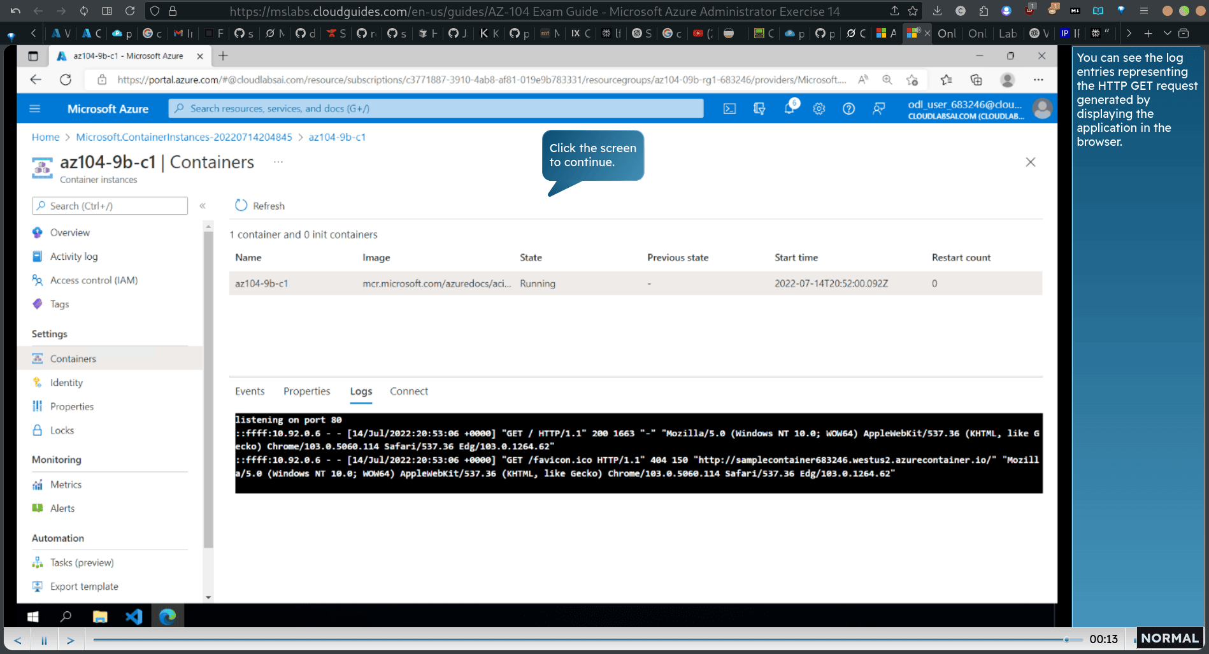Open the Azure notifications bell
Viewport: 1209px width, 654px height.
click(x=789, y=109)
